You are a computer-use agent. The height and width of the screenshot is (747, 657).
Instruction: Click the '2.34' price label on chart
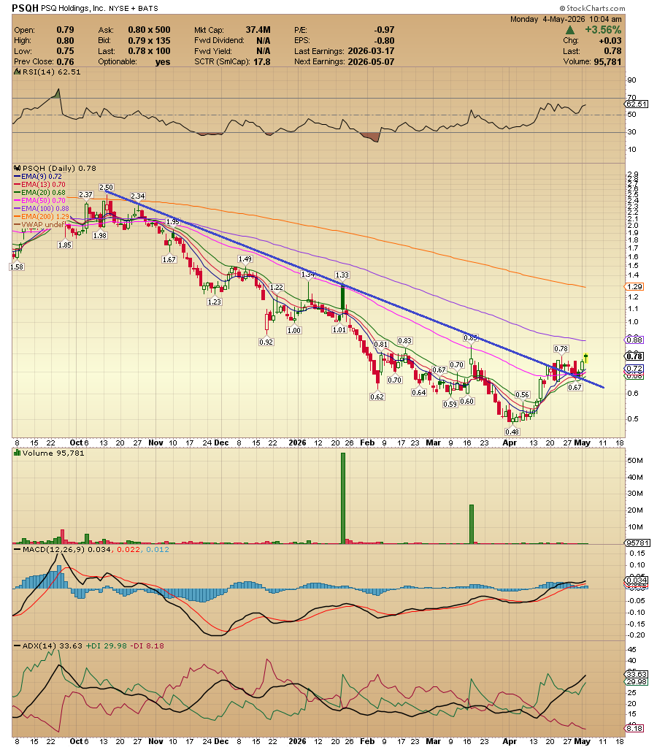pyautogui.click(x=138, y=196)
